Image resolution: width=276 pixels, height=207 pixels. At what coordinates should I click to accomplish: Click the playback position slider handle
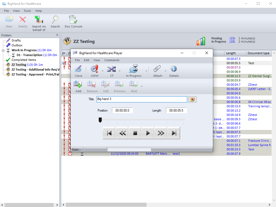click(x=100, y=120)
